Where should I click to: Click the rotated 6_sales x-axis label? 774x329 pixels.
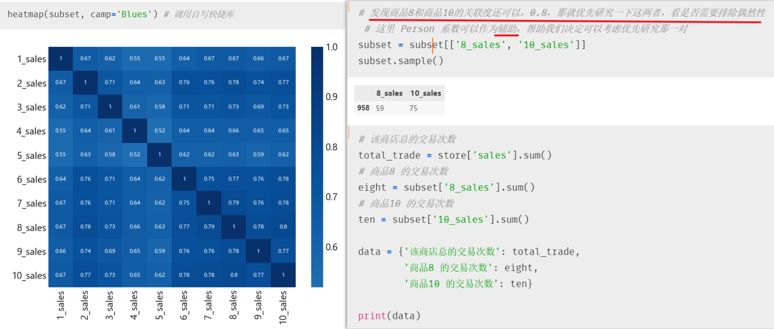pyautogui.click(x=184, y=305)
